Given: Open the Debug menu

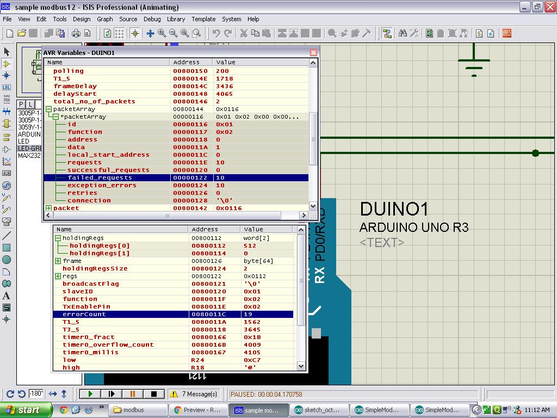Looking at the screenshot, I should tap(152, 19).
